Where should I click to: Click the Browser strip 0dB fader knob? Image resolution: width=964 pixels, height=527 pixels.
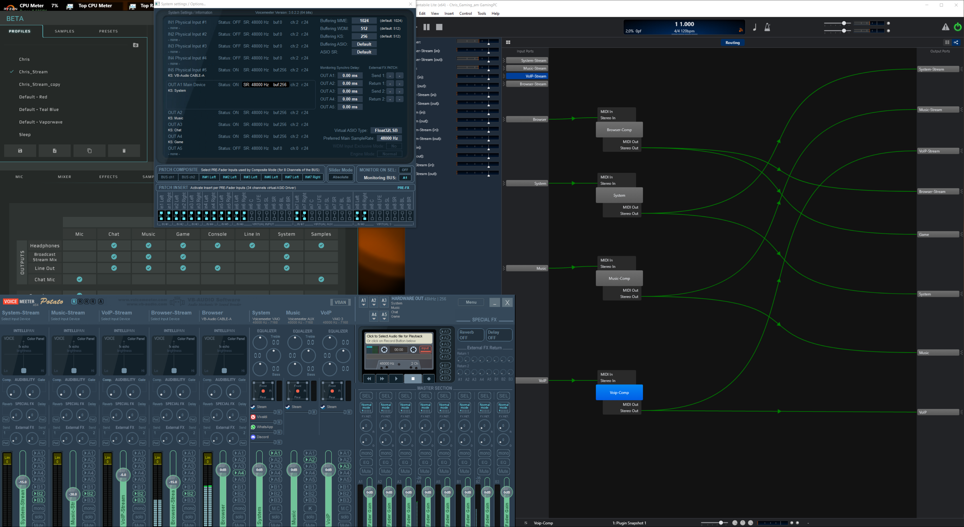(x=223, y=470)
